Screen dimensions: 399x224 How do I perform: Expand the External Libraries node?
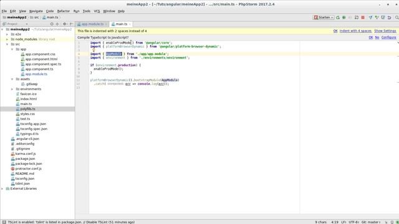click(x=2, y=189)
